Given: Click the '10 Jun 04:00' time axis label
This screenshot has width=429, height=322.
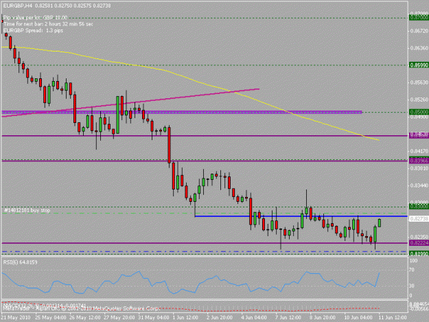Looking at the screenshot, I should click(x=358, y=317).
